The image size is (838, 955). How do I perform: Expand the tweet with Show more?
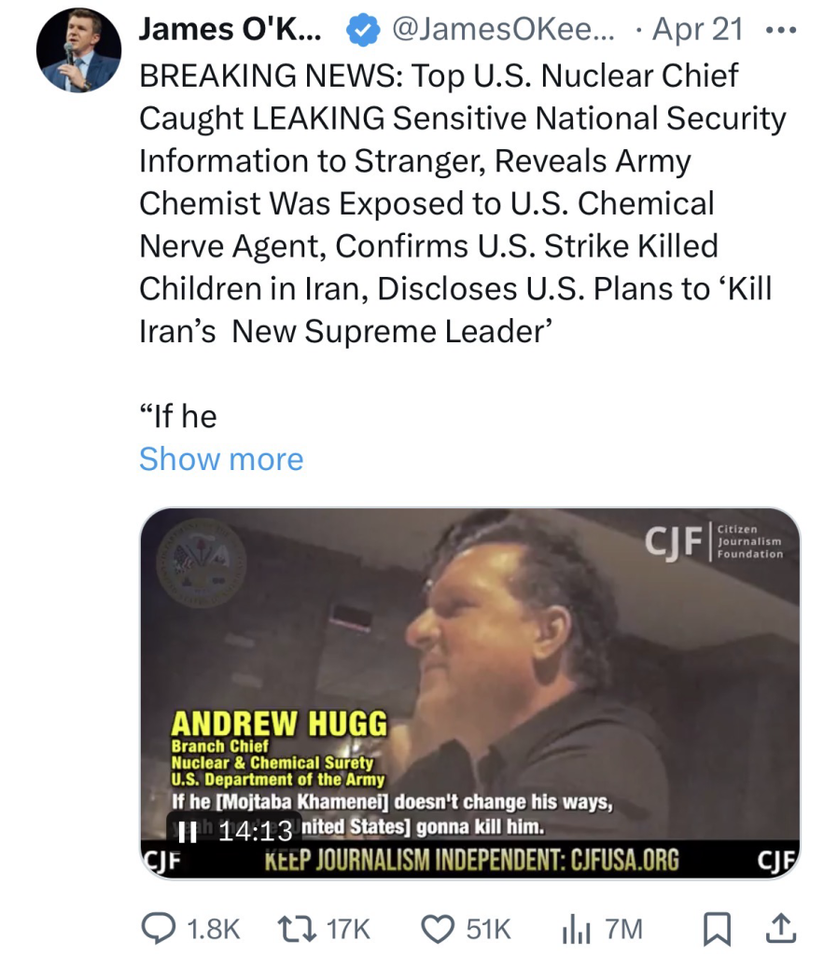(221, 459)
